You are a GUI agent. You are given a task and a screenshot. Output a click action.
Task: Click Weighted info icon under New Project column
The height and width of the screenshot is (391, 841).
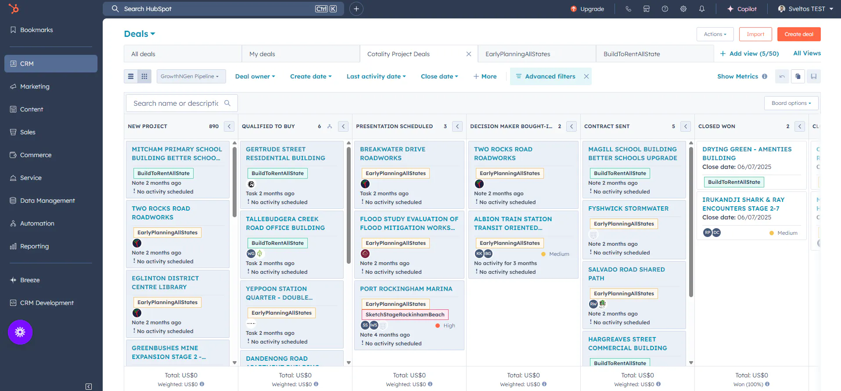point(202,384)
